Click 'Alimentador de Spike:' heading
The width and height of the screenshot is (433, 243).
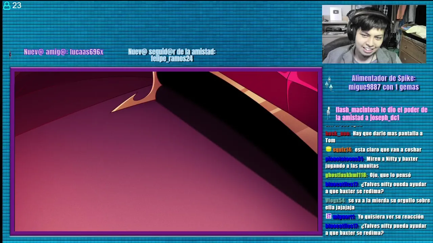(x=384, y=79)
